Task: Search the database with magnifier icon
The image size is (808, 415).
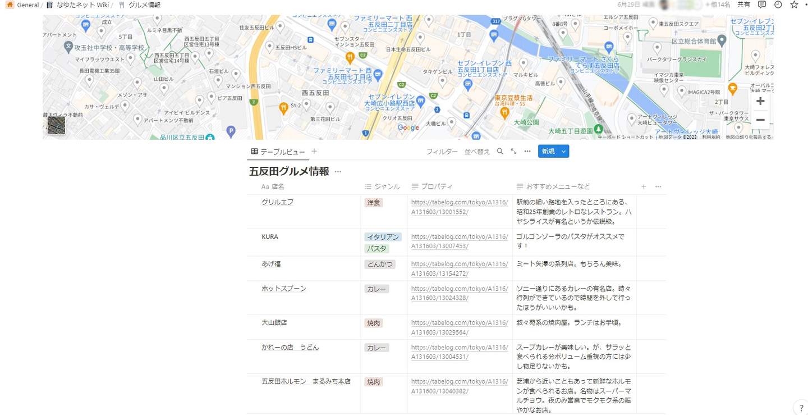Action: tap(500, 151)
